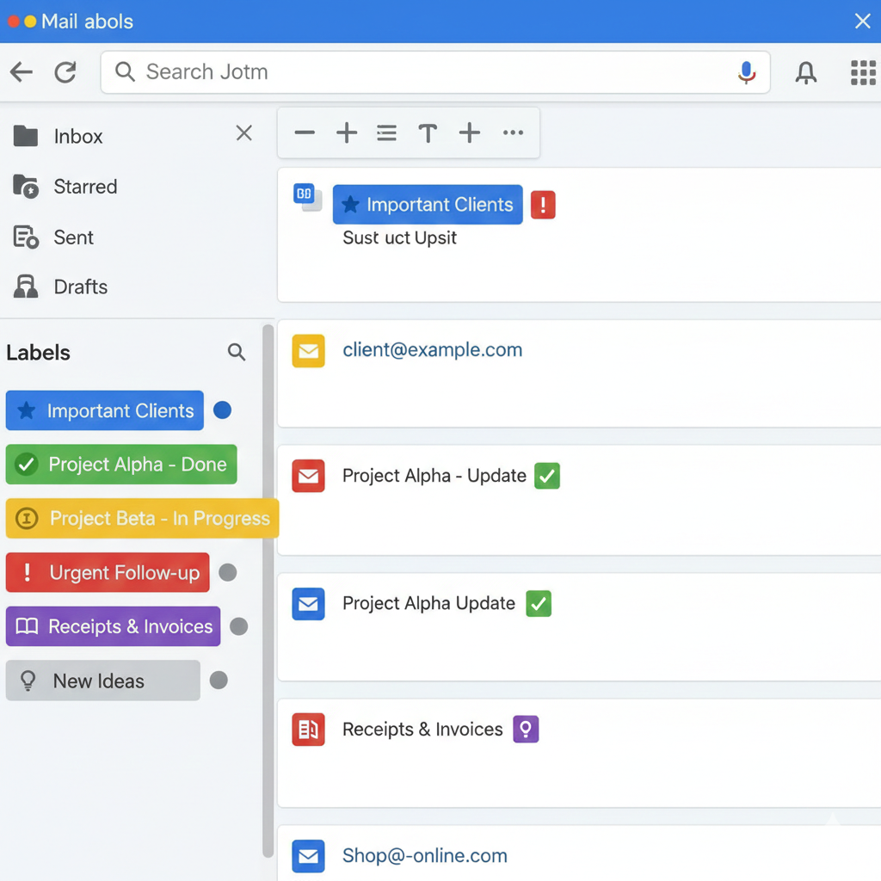Click the back arrow navigation icon
Screen dimensions: 881x881
22,72
